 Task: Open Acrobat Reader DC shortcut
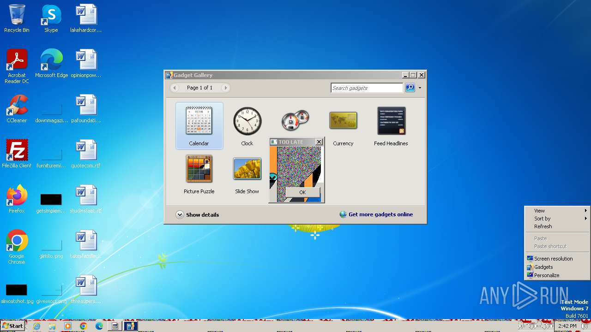pos(17,66)
